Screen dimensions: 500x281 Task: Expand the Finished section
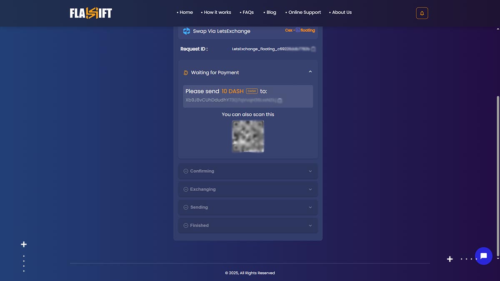[310, 225]
